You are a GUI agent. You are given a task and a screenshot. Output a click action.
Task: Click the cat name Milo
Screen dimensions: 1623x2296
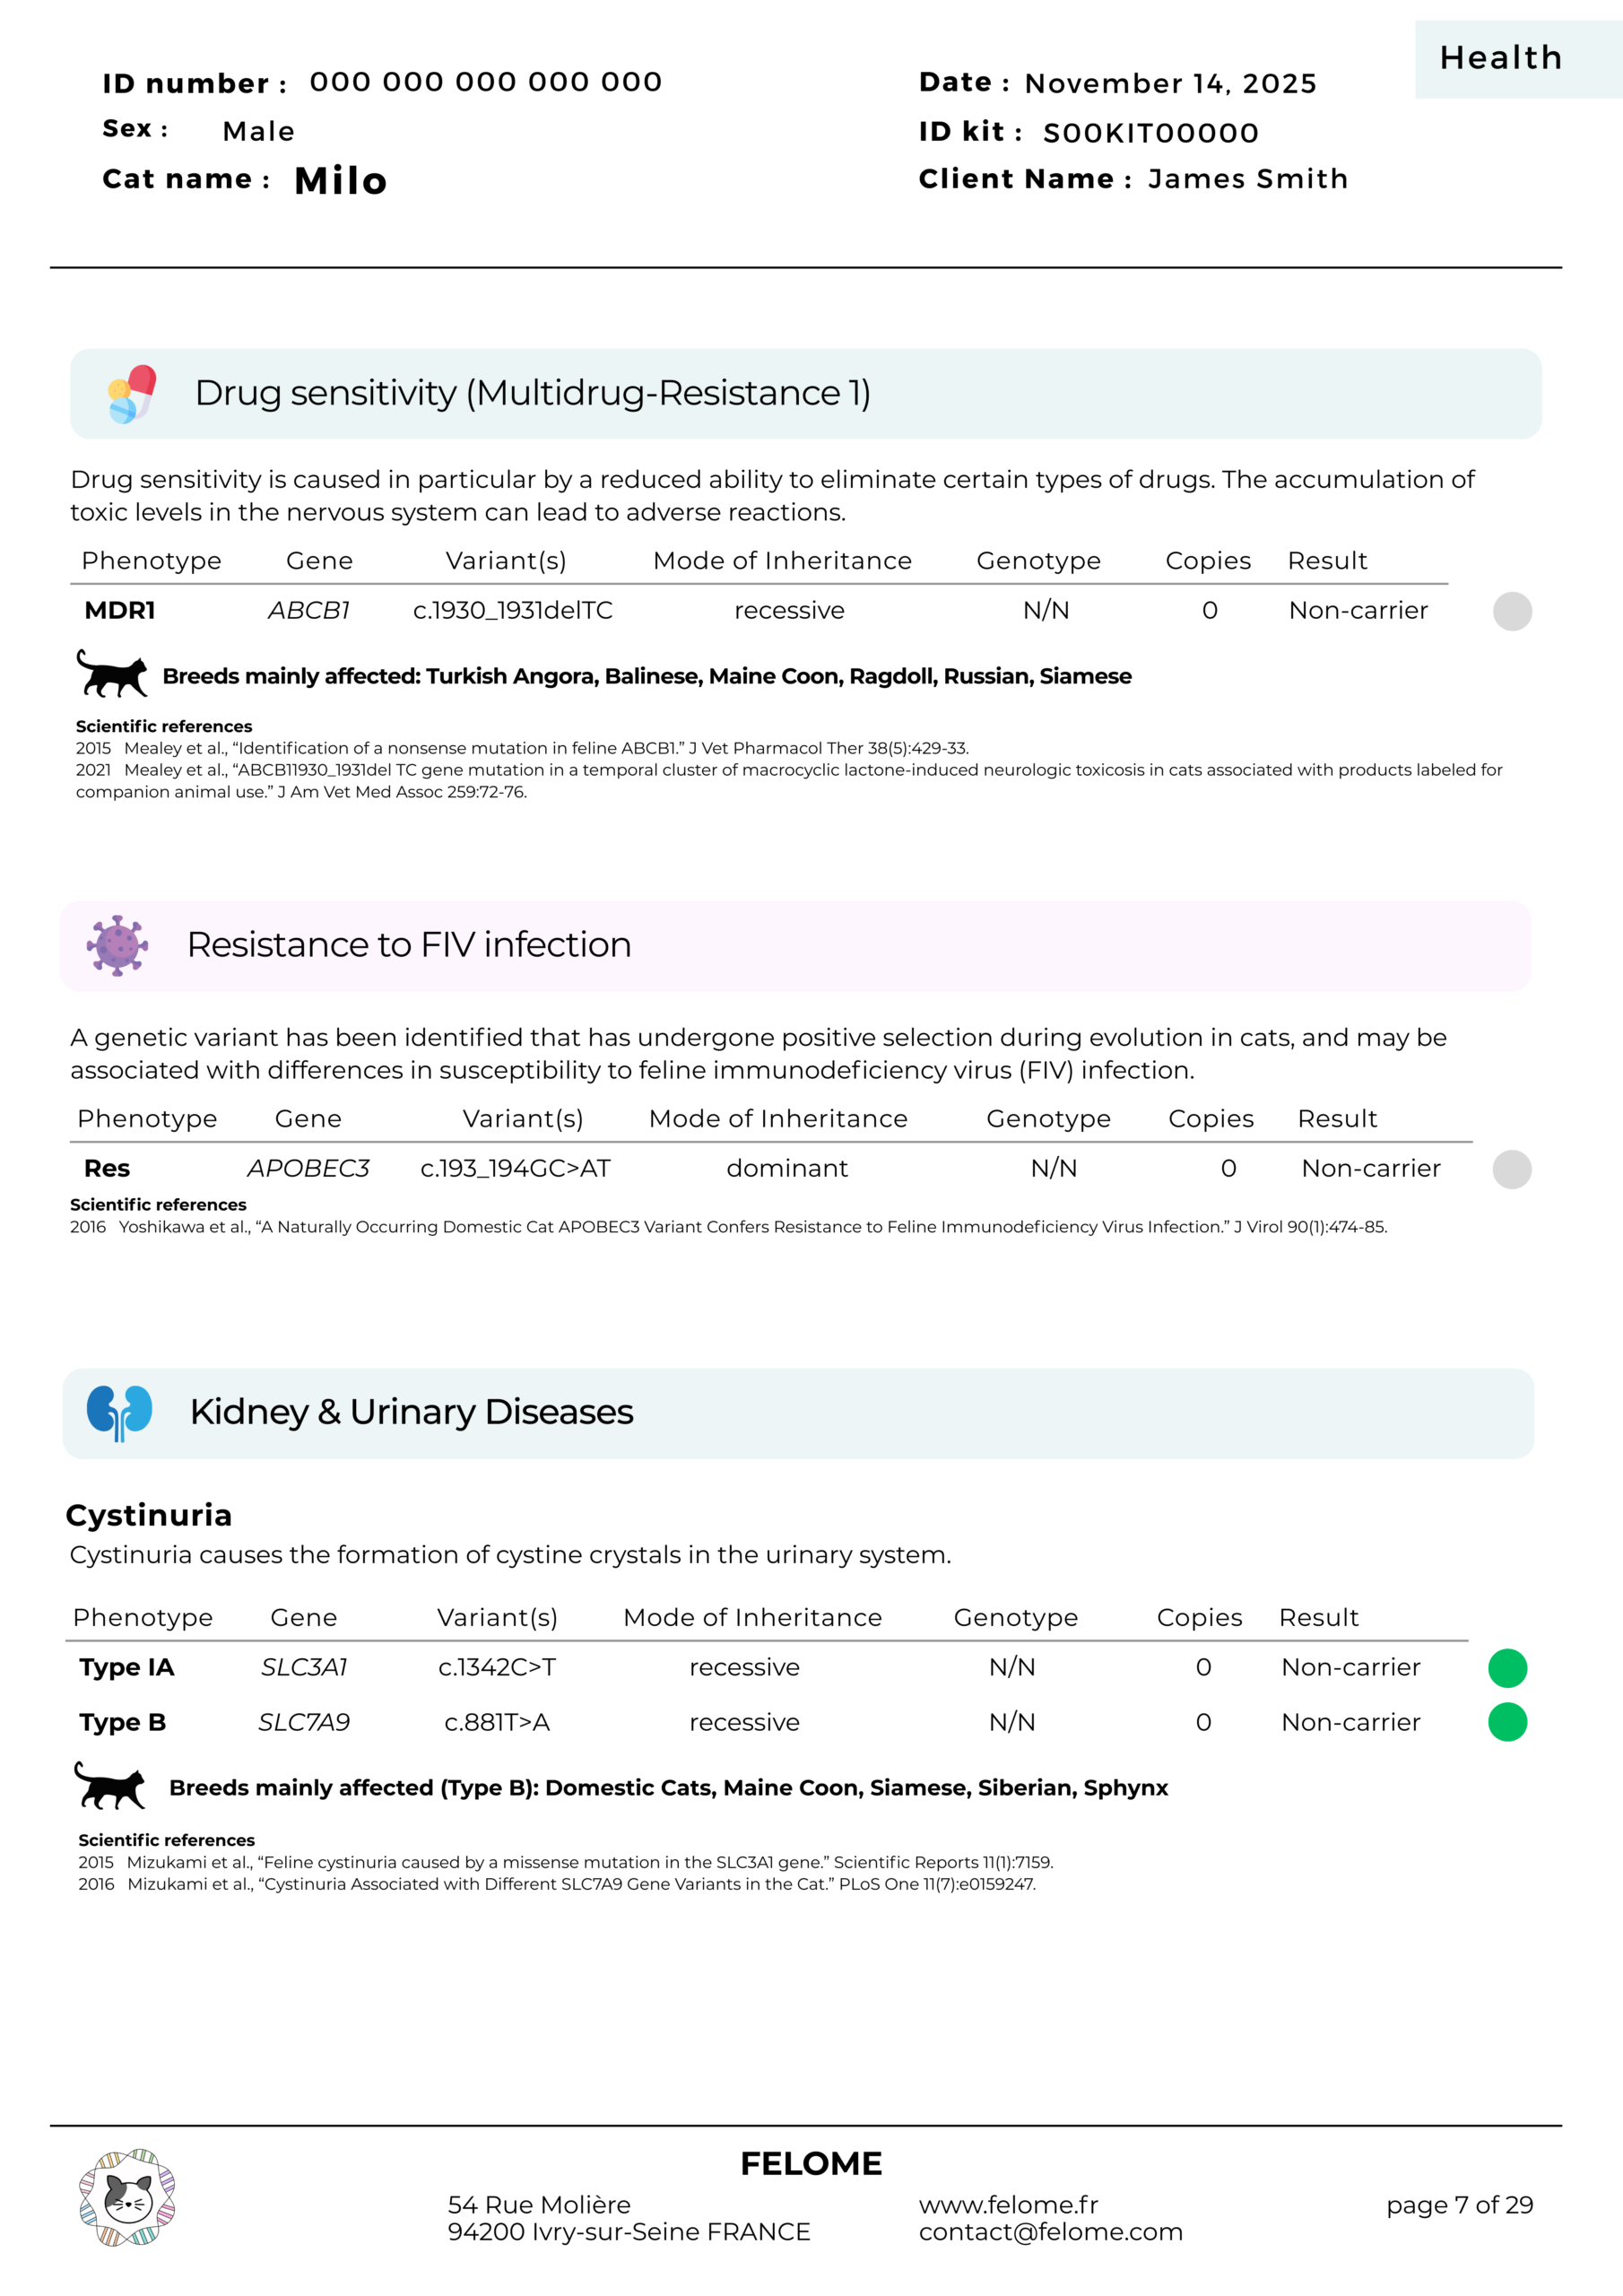point(340,181)
